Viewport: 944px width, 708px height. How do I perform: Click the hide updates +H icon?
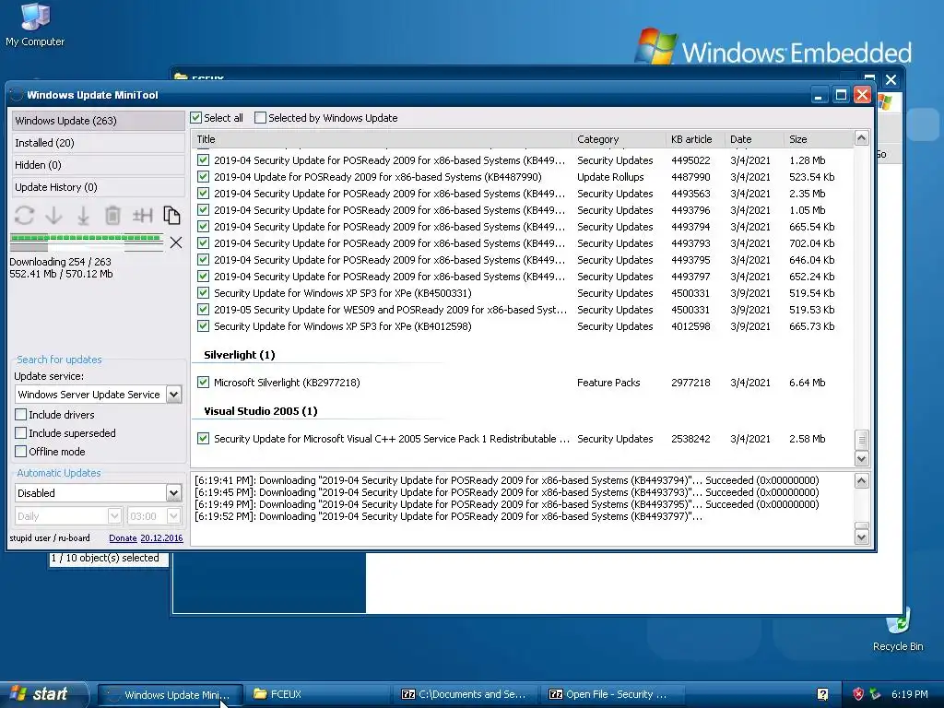click(142, 215)
